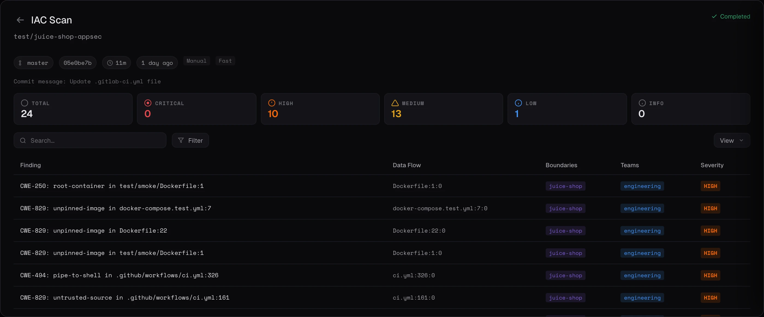Click the IAC Scan page title

(x=52, y=20)
